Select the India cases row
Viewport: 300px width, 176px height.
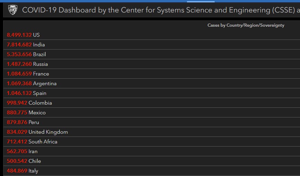[x=151, y=45]
